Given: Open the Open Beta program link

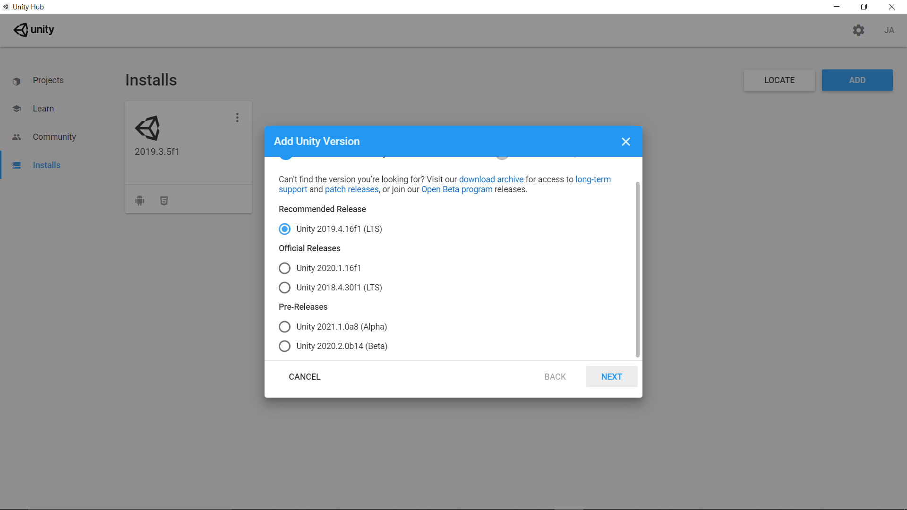Looking at the screenshot, I should (x=457, y=189).
